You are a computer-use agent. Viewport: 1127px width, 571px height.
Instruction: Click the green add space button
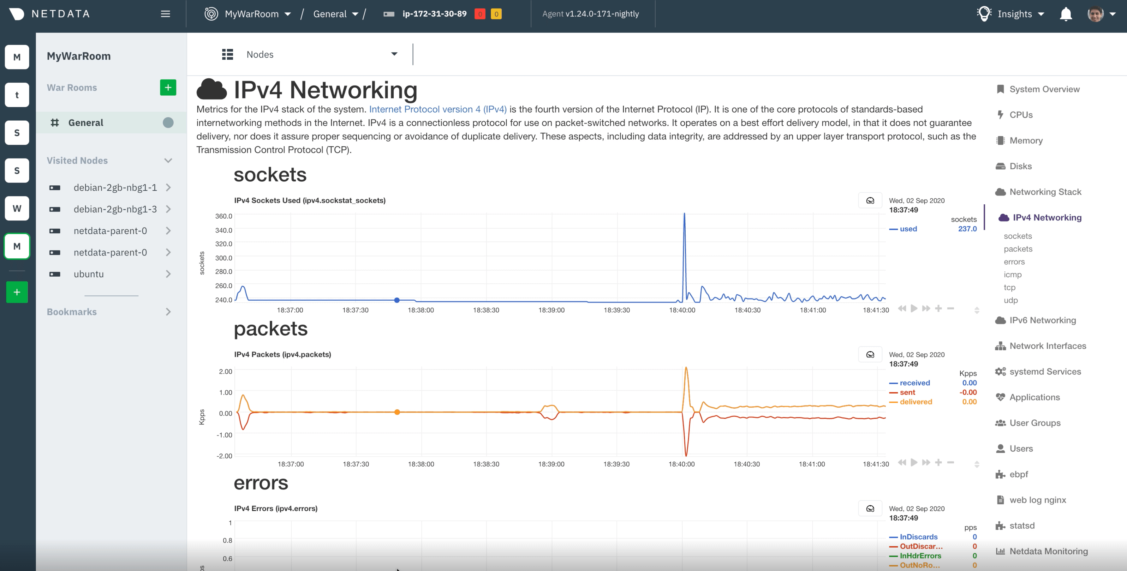pos(17,292)
